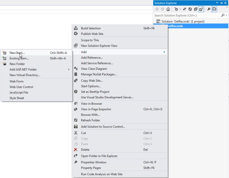229x178 pixels.
Task: Choose Copy Web Site...
Action: click(120, 80)
